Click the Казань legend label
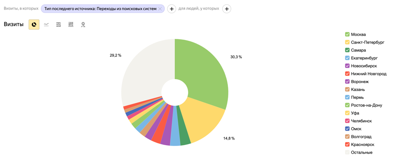Image resolution: width=393 pixels, height=167 pixels. (359, 90)
